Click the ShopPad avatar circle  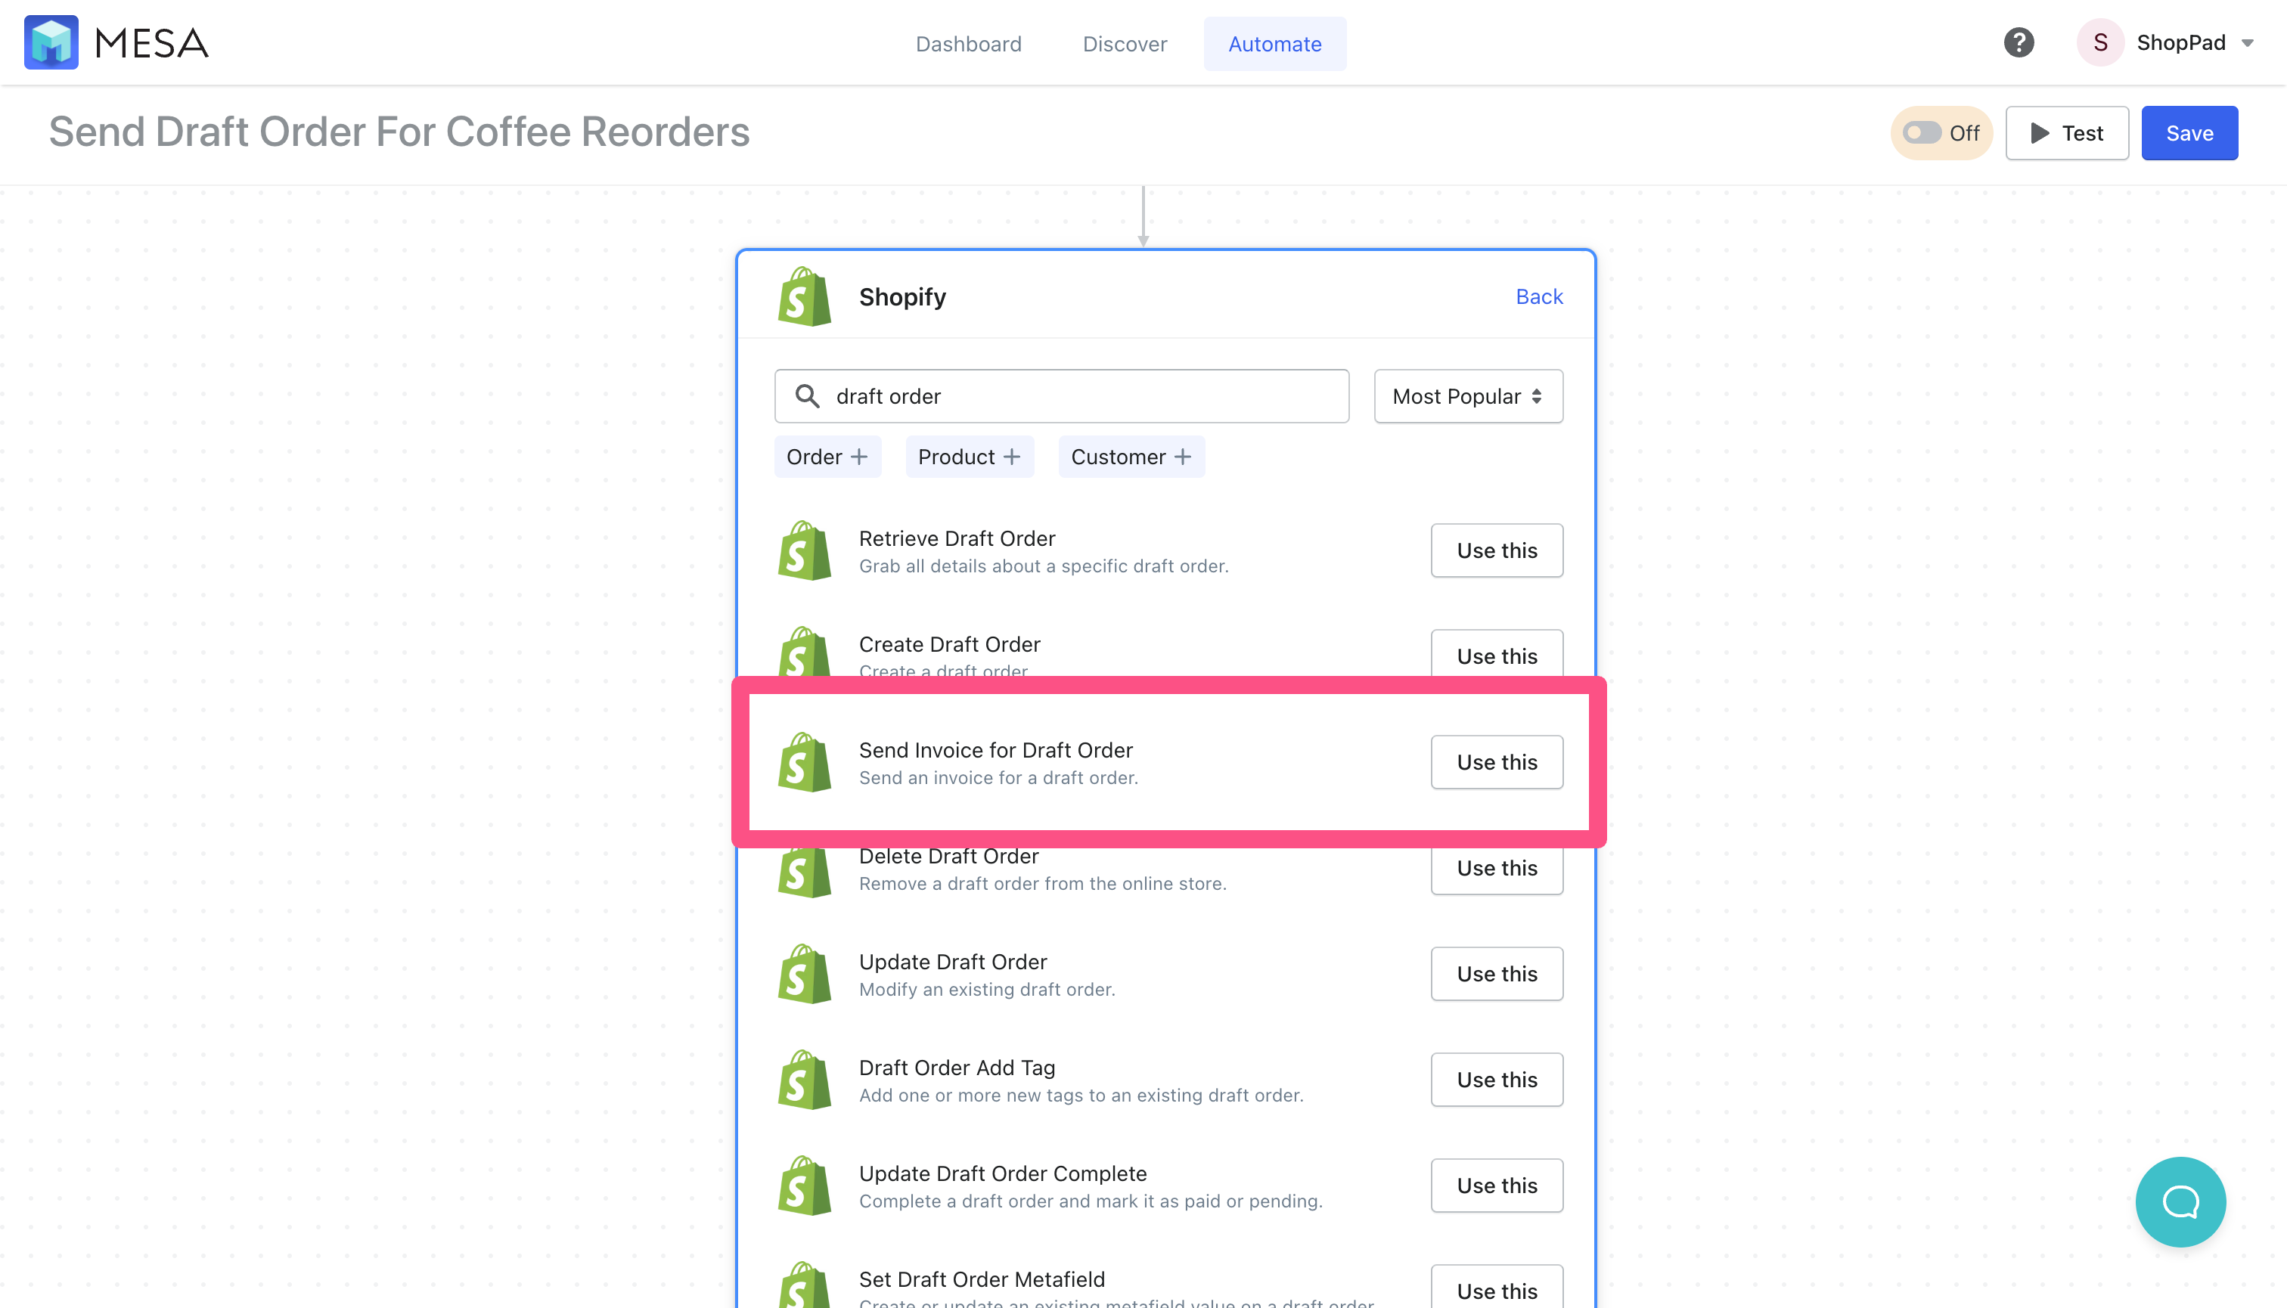[x=2100, y=42]
